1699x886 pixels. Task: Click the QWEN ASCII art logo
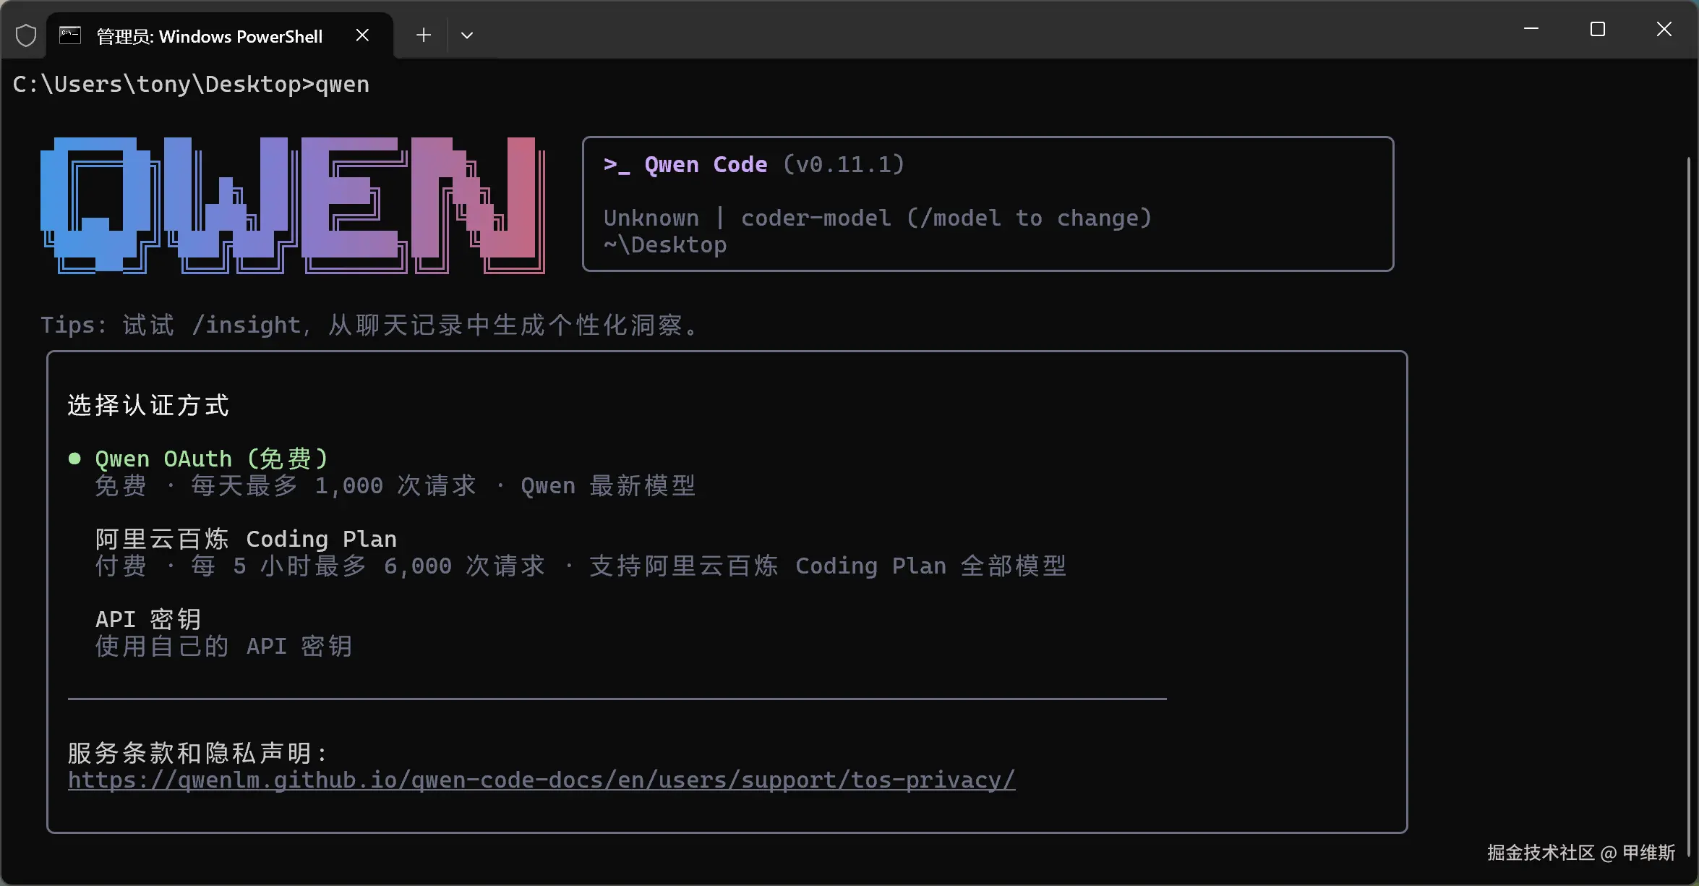point(293,205)
